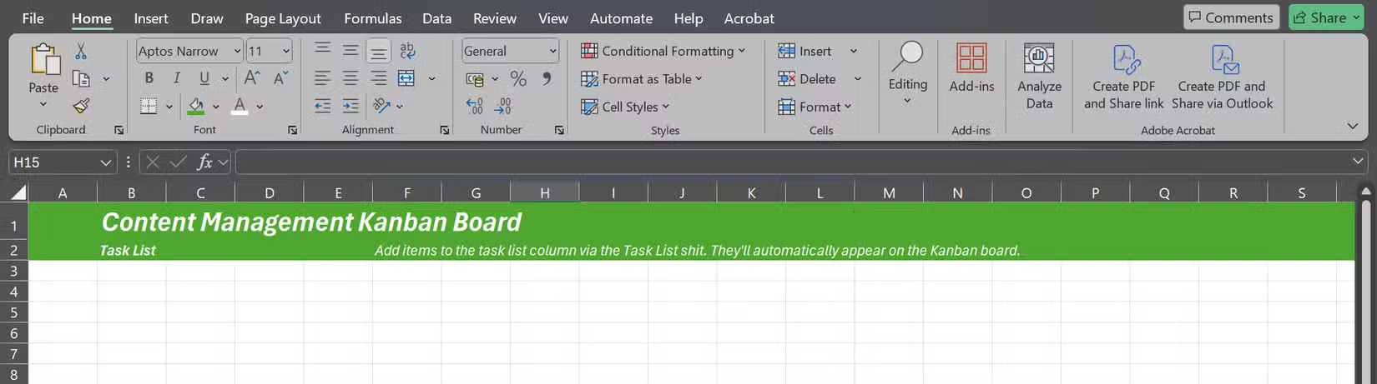Expand the Name Box dropdown
Viewport: 1377px width, 384px height.
(x=105, y=162)
